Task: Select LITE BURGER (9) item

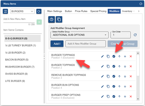Action: pyautogui.click(x=23, y=81)
